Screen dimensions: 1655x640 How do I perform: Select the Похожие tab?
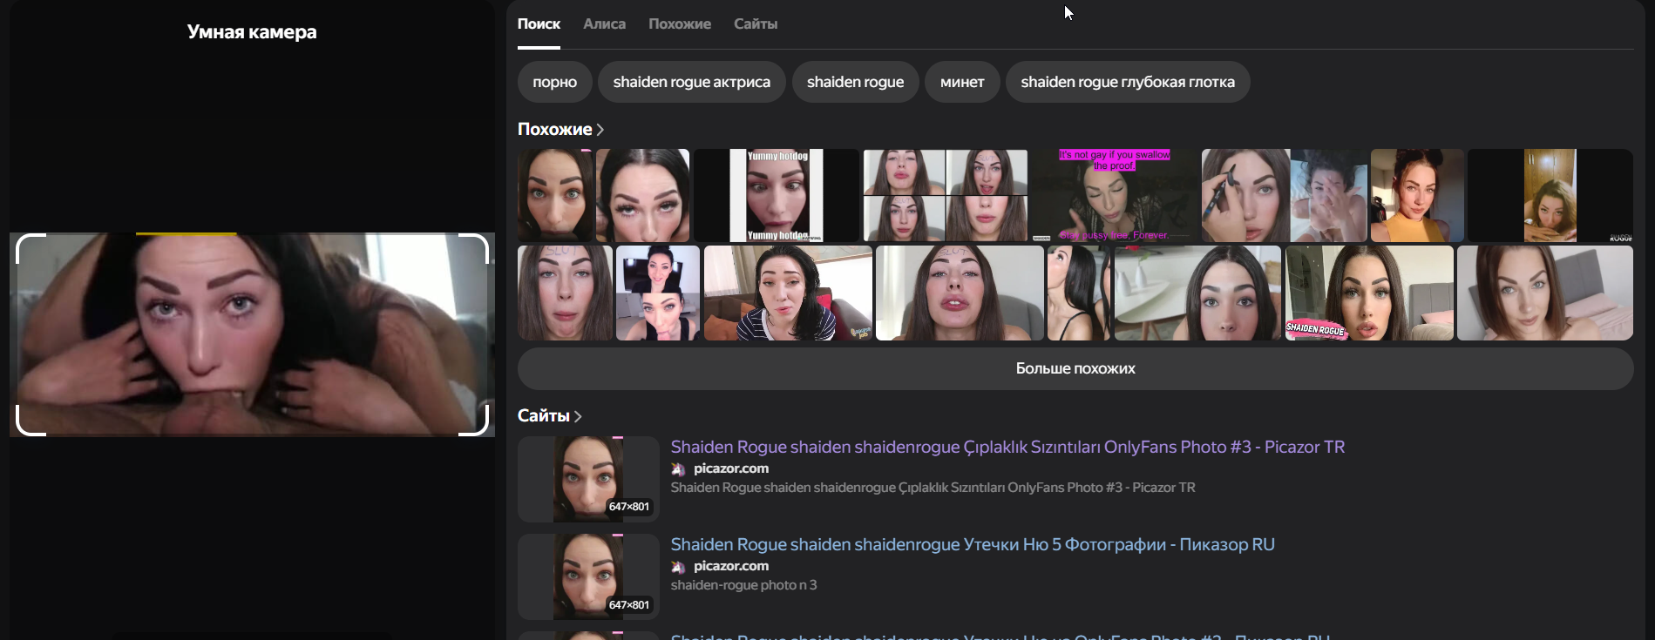680,24
